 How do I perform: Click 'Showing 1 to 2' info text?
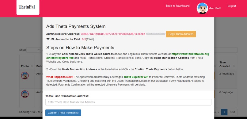click(31, 112)
